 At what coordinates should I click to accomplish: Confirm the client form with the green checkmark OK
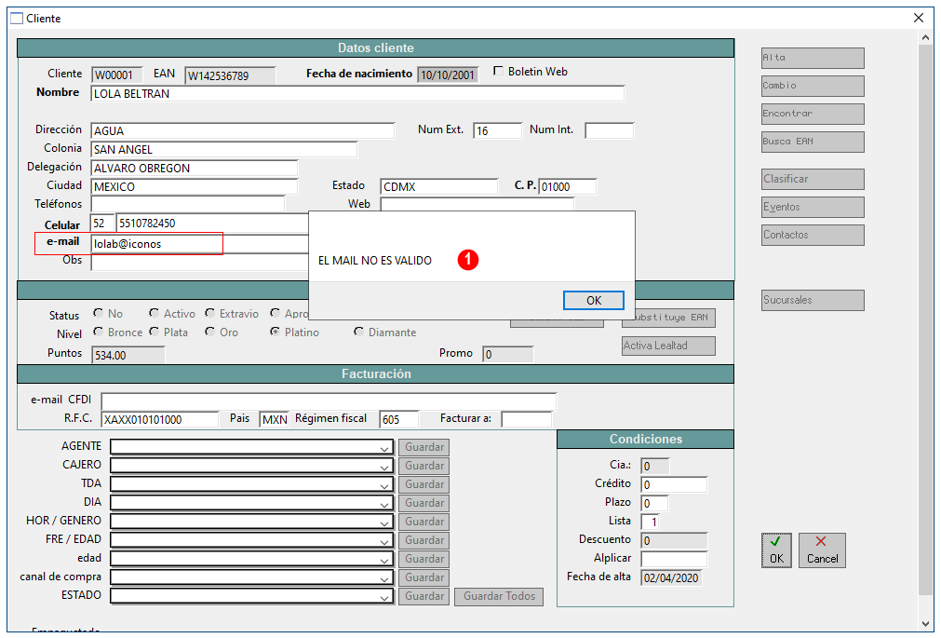pyautogui.click(x=776, y=550)
